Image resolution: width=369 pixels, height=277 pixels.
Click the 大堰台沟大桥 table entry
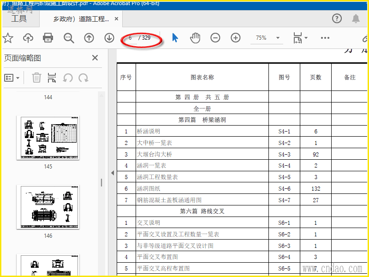click(x=155, y=155)
